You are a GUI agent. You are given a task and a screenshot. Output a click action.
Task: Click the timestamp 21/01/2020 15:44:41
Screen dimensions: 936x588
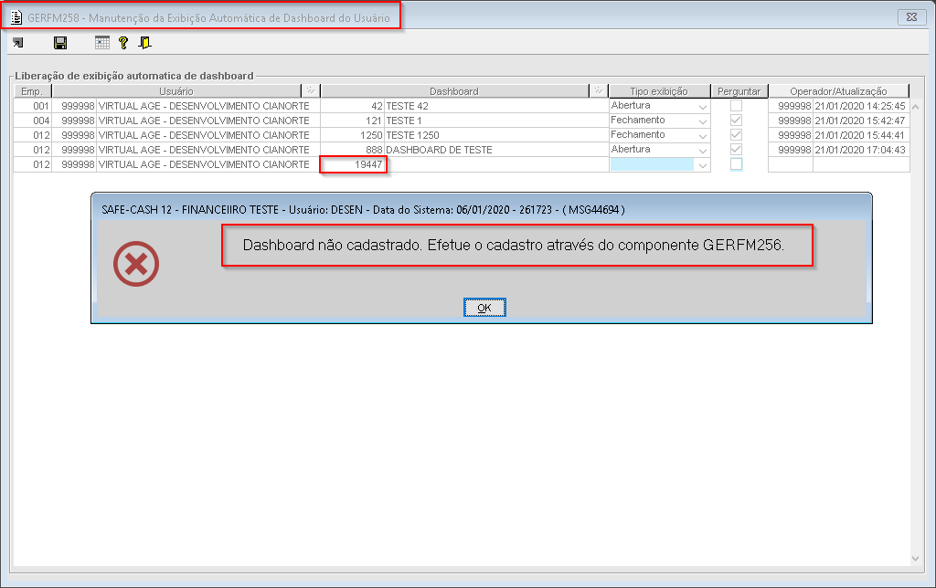[860, 135]
